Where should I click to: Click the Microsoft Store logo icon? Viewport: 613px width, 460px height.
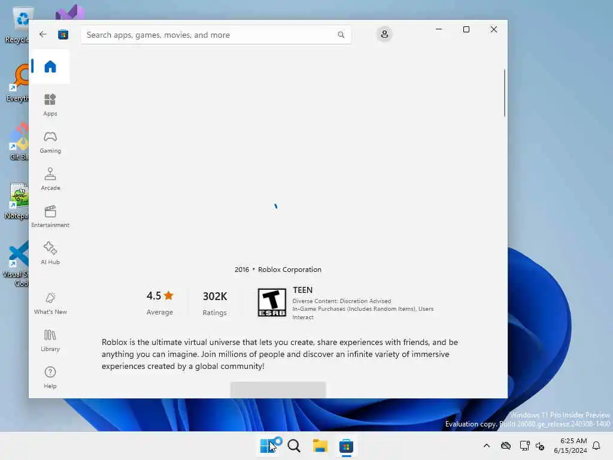(x=63, y=35)
